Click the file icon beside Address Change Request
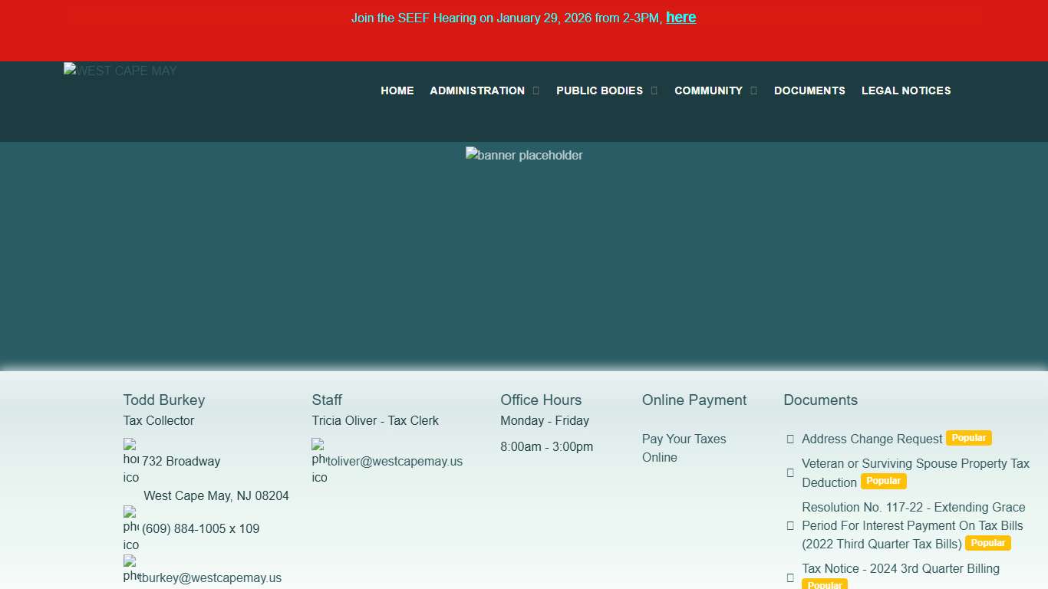1048x589 pixels. point(790,439)
